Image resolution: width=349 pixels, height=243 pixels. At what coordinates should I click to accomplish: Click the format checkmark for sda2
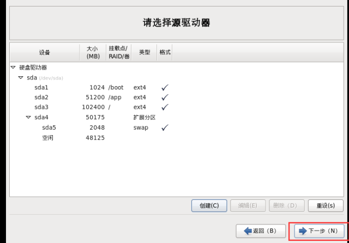(165, 97)
